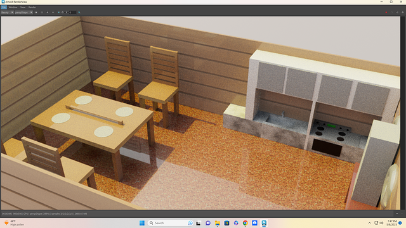406x228 pixels.
Task: Click the exposure value input field
Action: point(72,12)
